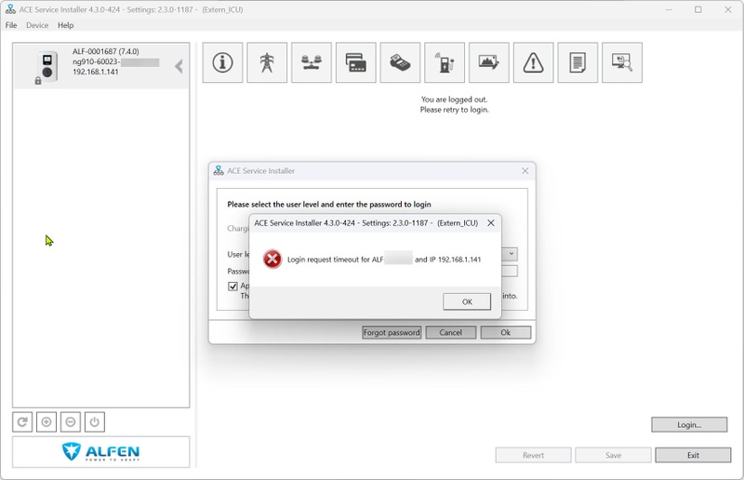Click the app icon in main title bar
744x480 pixels.
(x=10, y=9)
